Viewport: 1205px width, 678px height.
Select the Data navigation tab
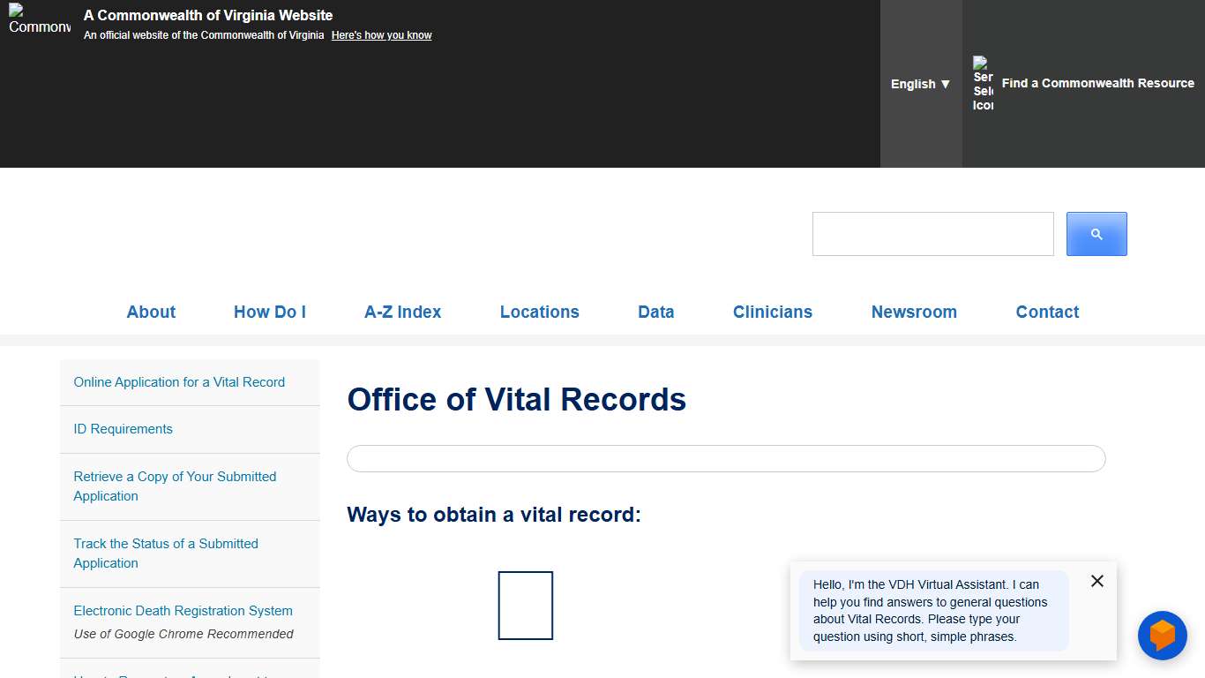[x=655, y=312]
